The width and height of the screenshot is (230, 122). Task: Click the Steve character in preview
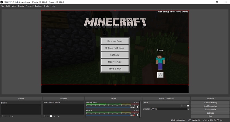[x=160, y=62]
